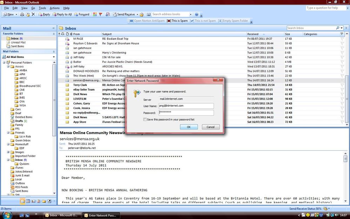
Task: Expand the Images folder node
Action: click(x=8, y=152)
